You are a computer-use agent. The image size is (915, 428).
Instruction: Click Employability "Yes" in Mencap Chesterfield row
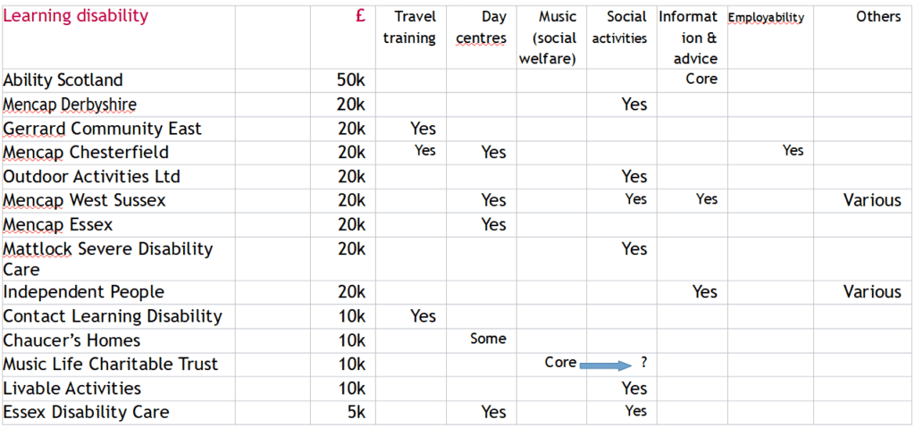click(x=793, y=151)
